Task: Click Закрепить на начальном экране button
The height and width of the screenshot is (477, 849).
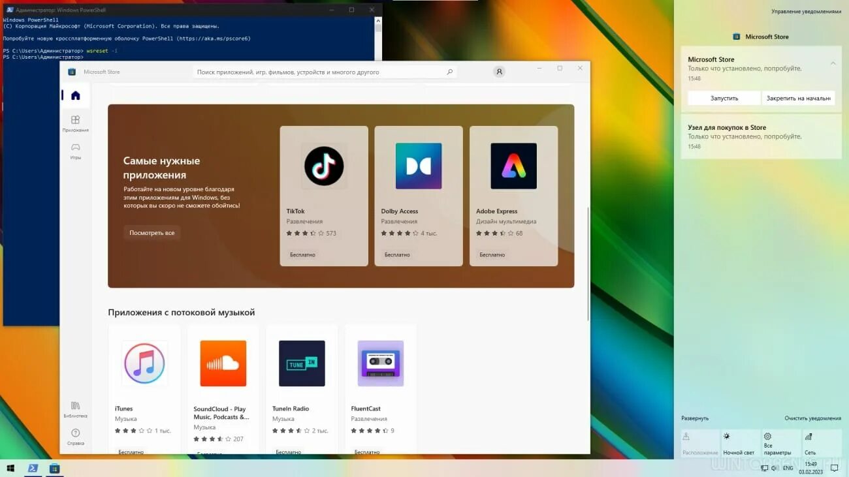Action: coord(799,98)
